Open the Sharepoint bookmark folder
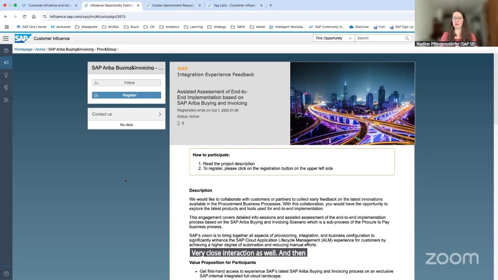 point(86,27)
